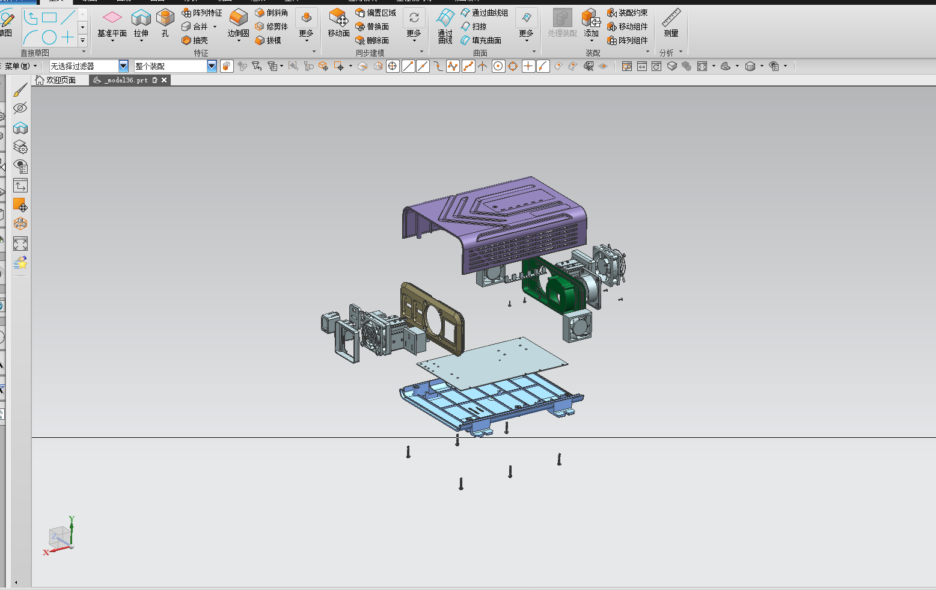Open the 添加 (Add Component) tool

(x=590, y=22)
